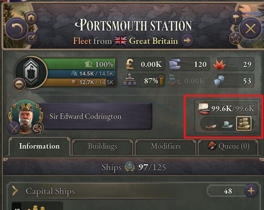Click the hammer icon near the top
The width and height of the screenshot is (264, 210).
click(235, 18)
